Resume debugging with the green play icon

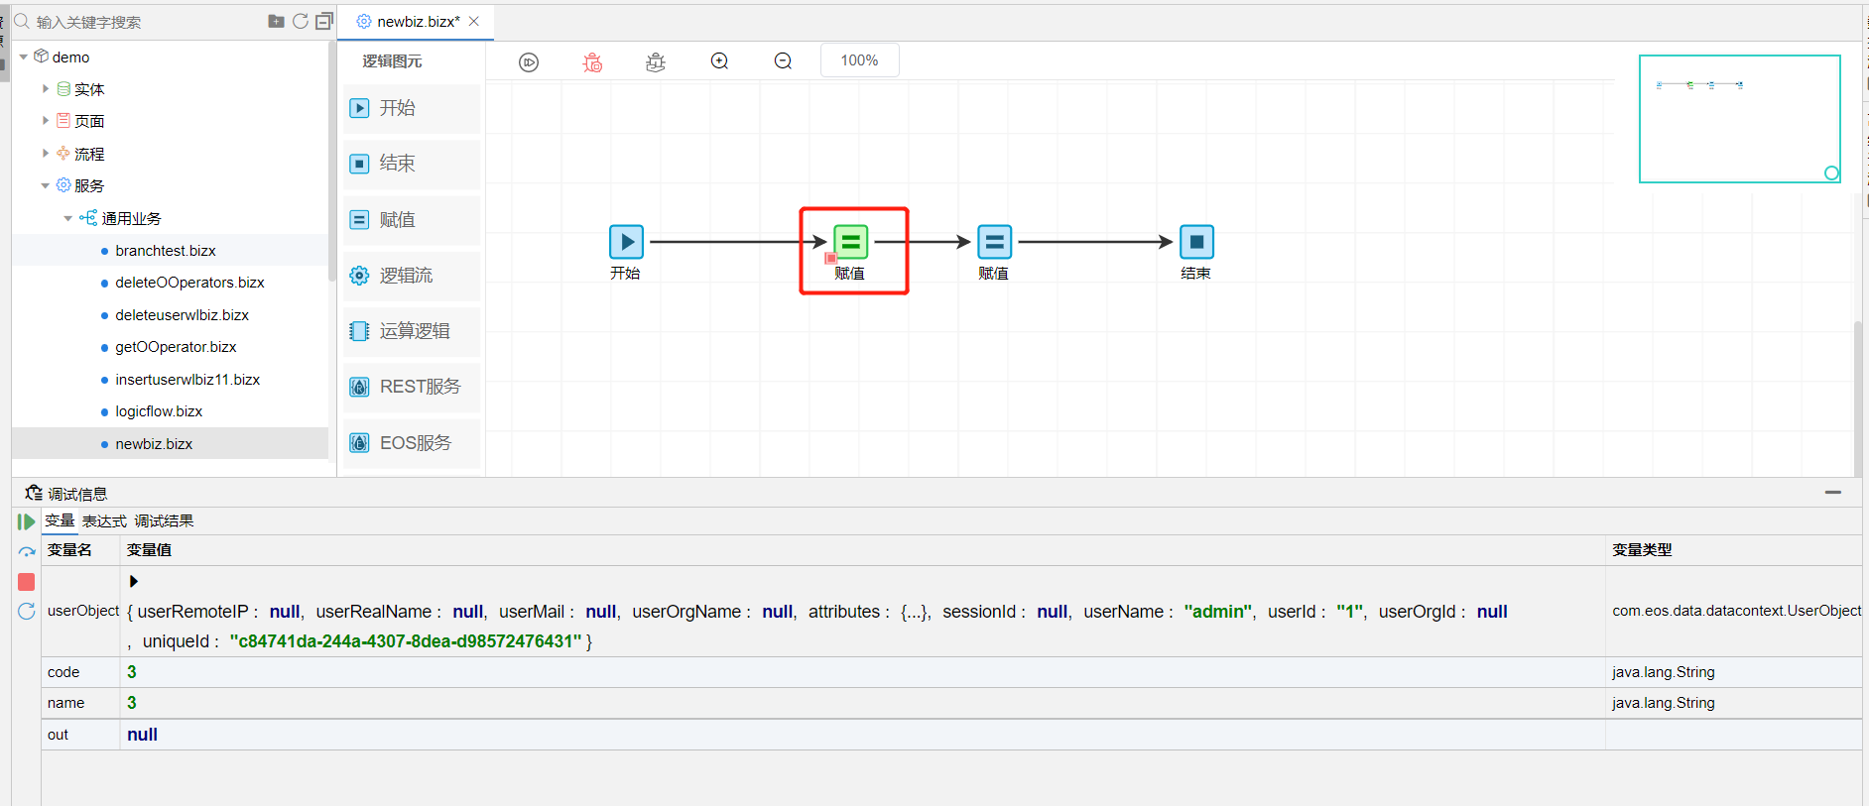coord(27,521)
